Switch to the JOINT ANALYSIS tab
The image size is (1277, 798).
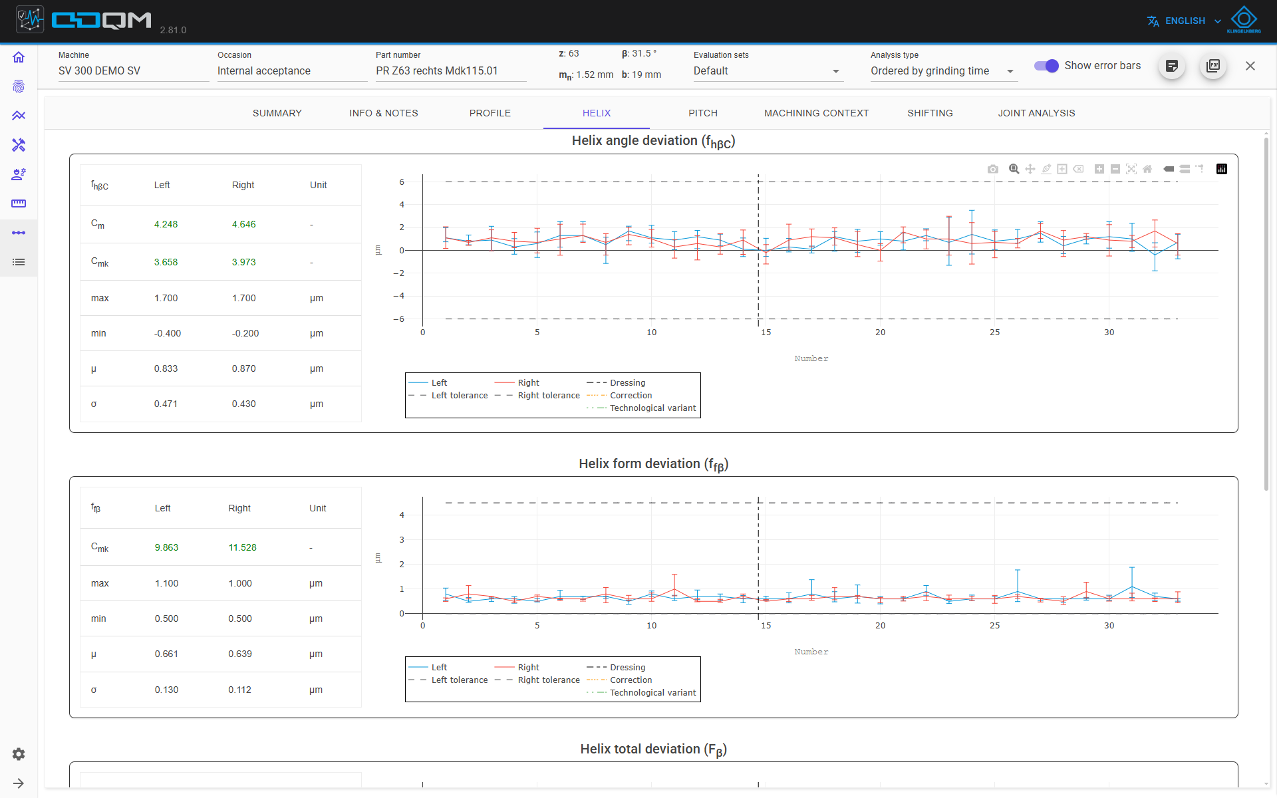(1036, 113)
